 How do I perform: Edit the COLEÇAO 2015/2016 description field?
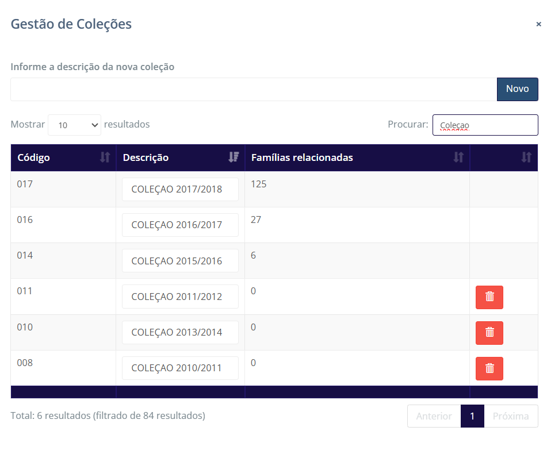click(x=180, y=260)
